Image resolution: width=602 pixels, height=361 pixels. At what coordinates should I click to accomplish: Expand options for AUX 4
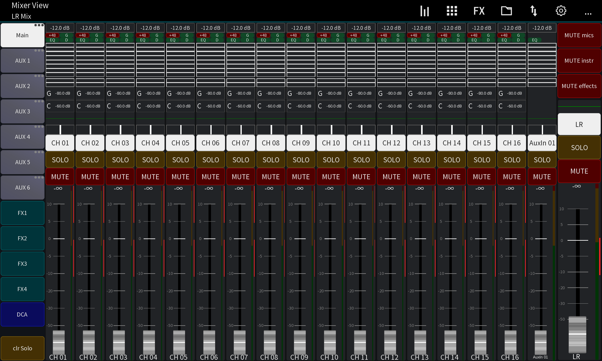coord(39,127)
